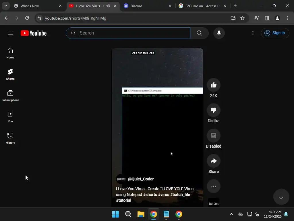The width and height of the screenshot is (294, 221).
Task: Go to next Short with down arrow
Action: 281,197
